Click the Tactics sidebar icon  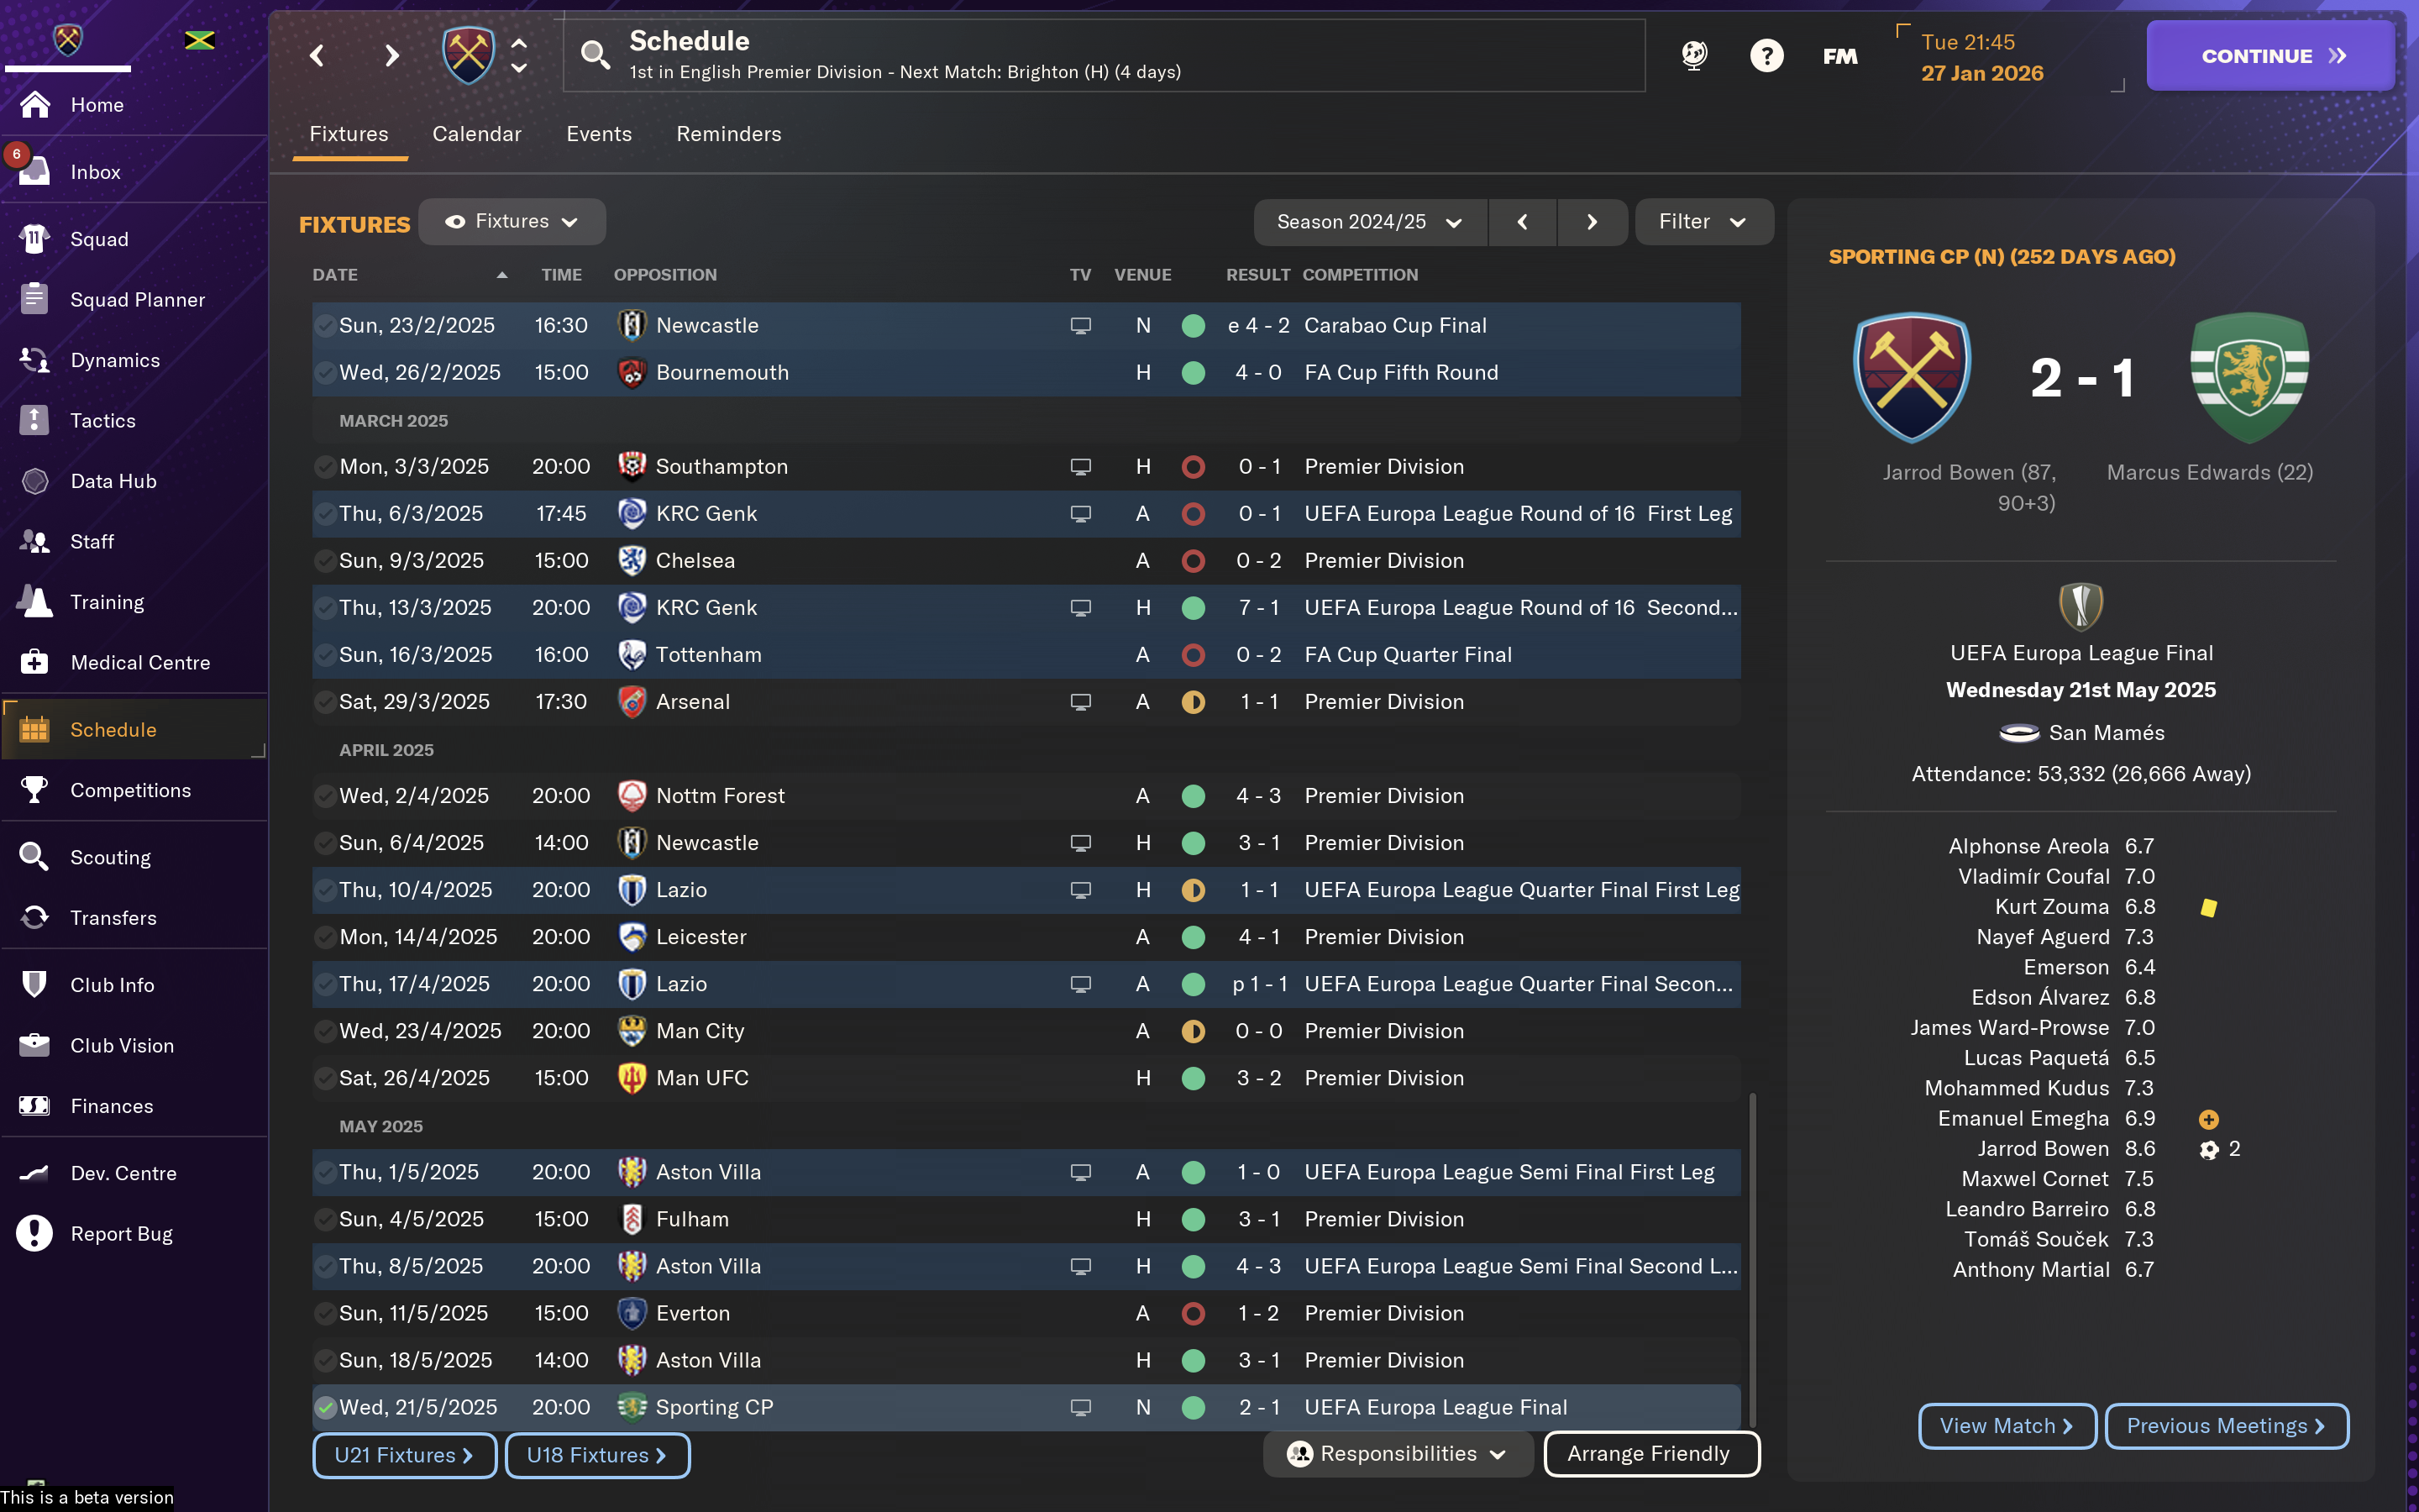point(35,420)
